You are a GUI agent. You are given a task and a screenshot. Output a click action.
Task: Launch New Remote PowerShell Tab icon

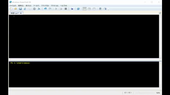pyautogui.click(x=72, y=9)
